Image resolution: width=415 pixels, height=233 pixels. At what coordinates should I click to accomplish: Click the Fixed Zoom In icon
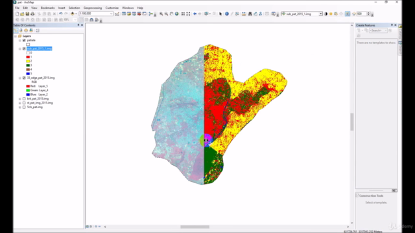[183, 14]
